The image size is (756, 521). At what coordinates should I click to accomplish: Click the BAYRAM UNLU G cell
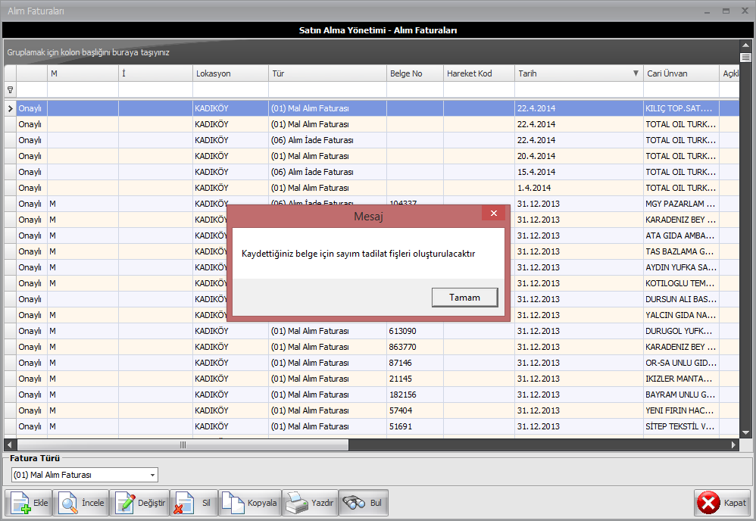pos(681,395)
